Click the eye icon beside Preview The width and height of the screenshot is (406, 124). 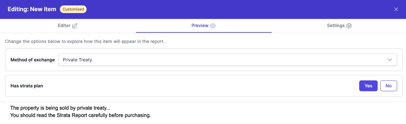coord(213,26)
